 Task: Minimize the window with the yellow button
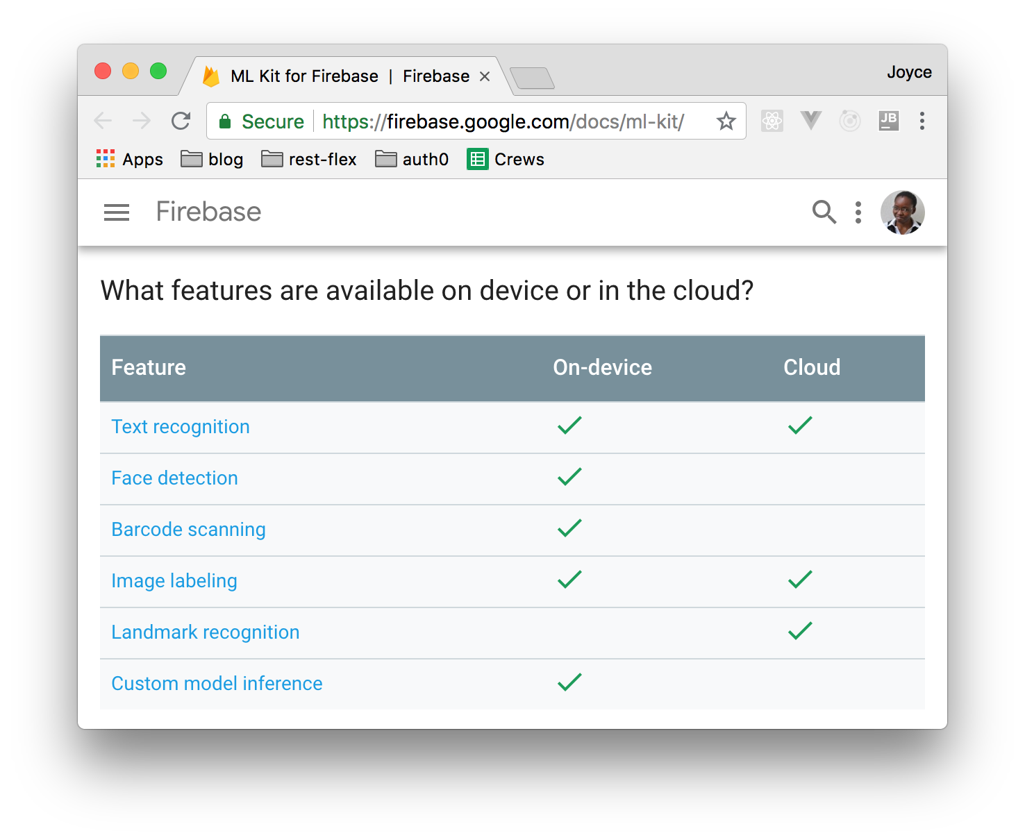point(131,71)
